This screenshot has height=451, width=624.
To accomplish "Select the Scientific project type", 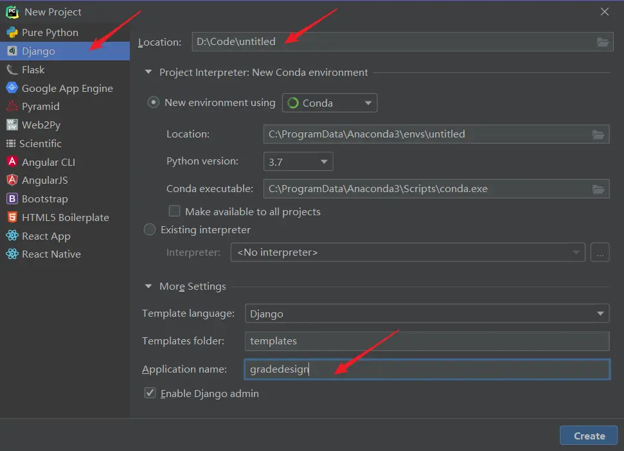I will 65,143.
